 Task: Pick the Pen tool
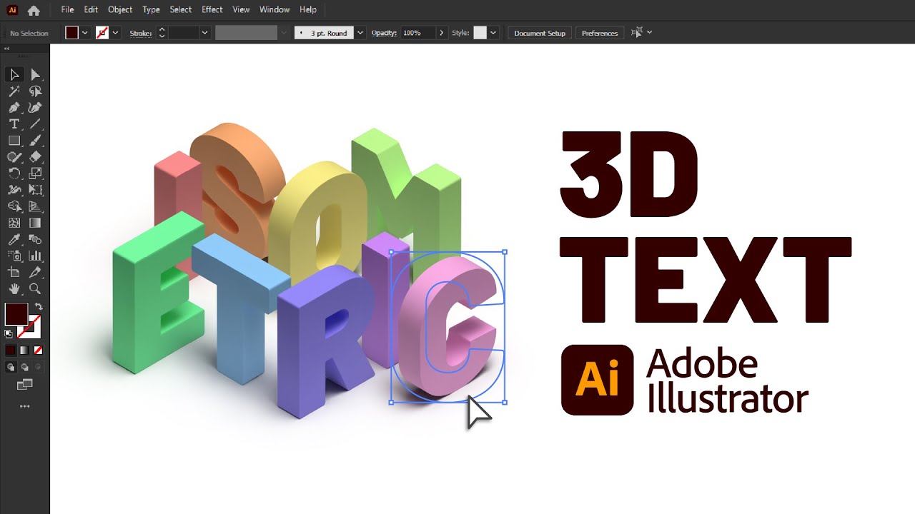(14, 108)
